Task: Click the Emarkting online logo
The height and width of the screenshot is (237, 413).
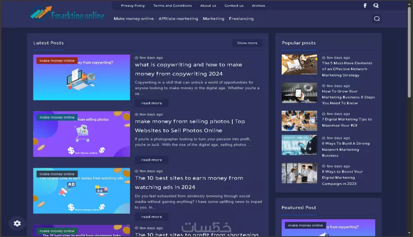Action: click(x=67, y=14)
